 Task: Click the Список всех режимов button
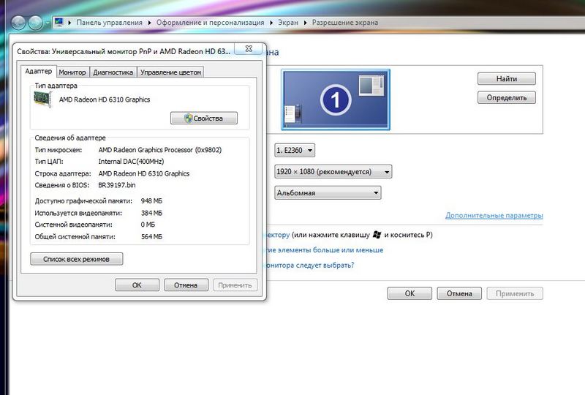tap(77, 259)
